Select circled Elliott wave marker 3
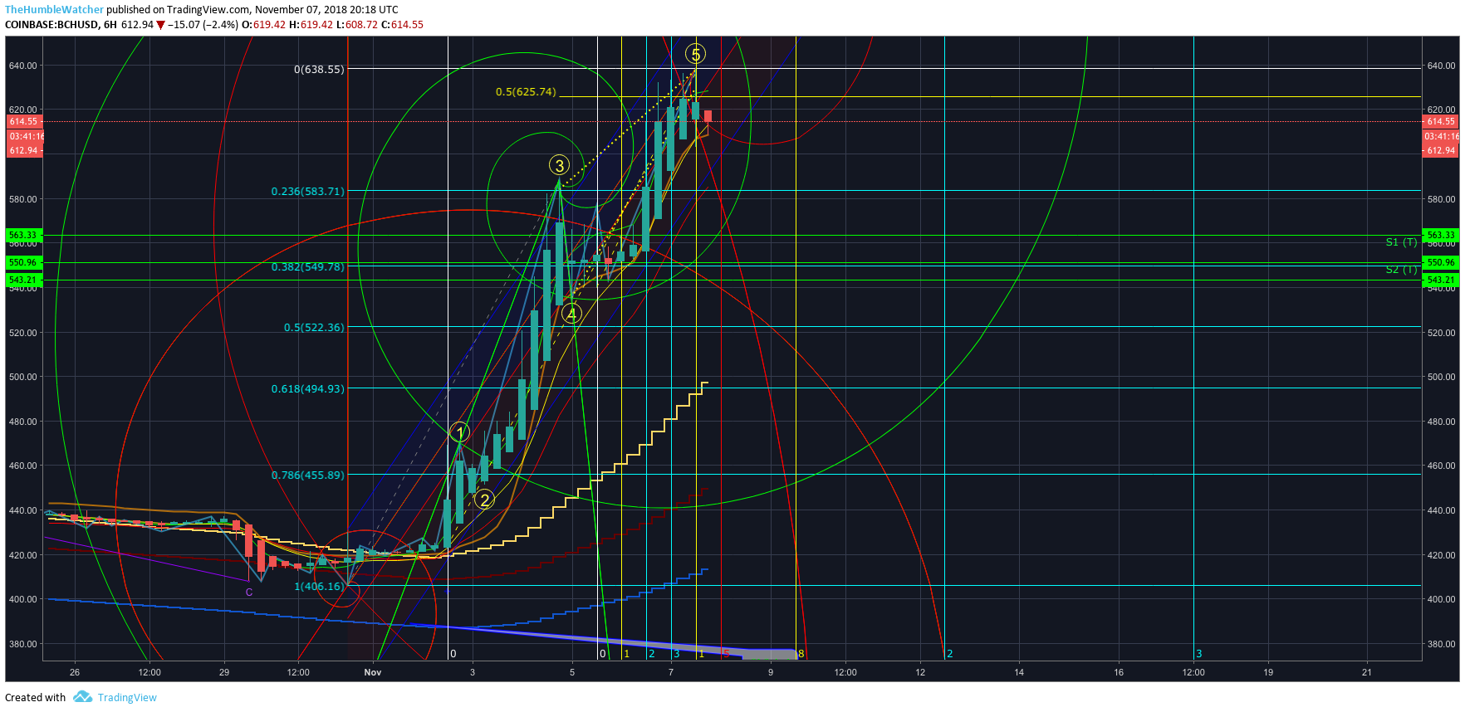1465x712 pixels. (x=559, y=165)
